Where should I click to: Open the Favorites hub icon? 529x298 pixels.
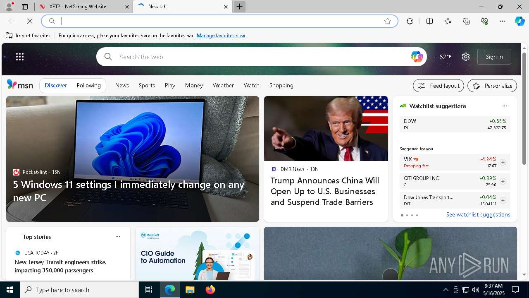coord(448,21)
